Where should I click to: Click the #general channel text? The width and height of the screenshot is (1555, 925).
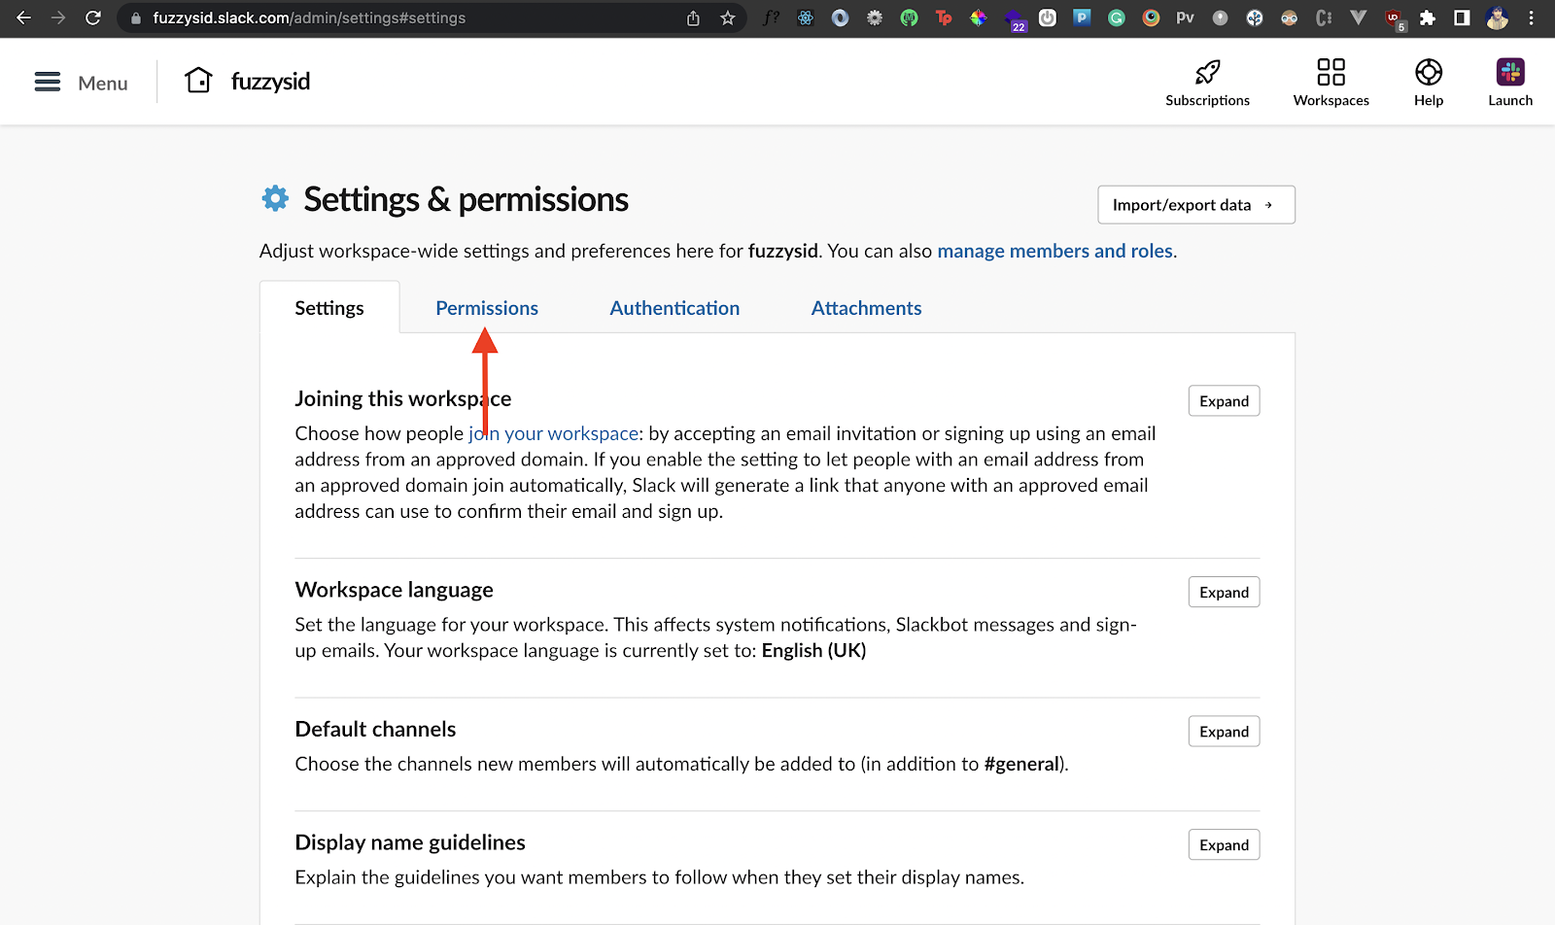click(x=1021, y=764)
